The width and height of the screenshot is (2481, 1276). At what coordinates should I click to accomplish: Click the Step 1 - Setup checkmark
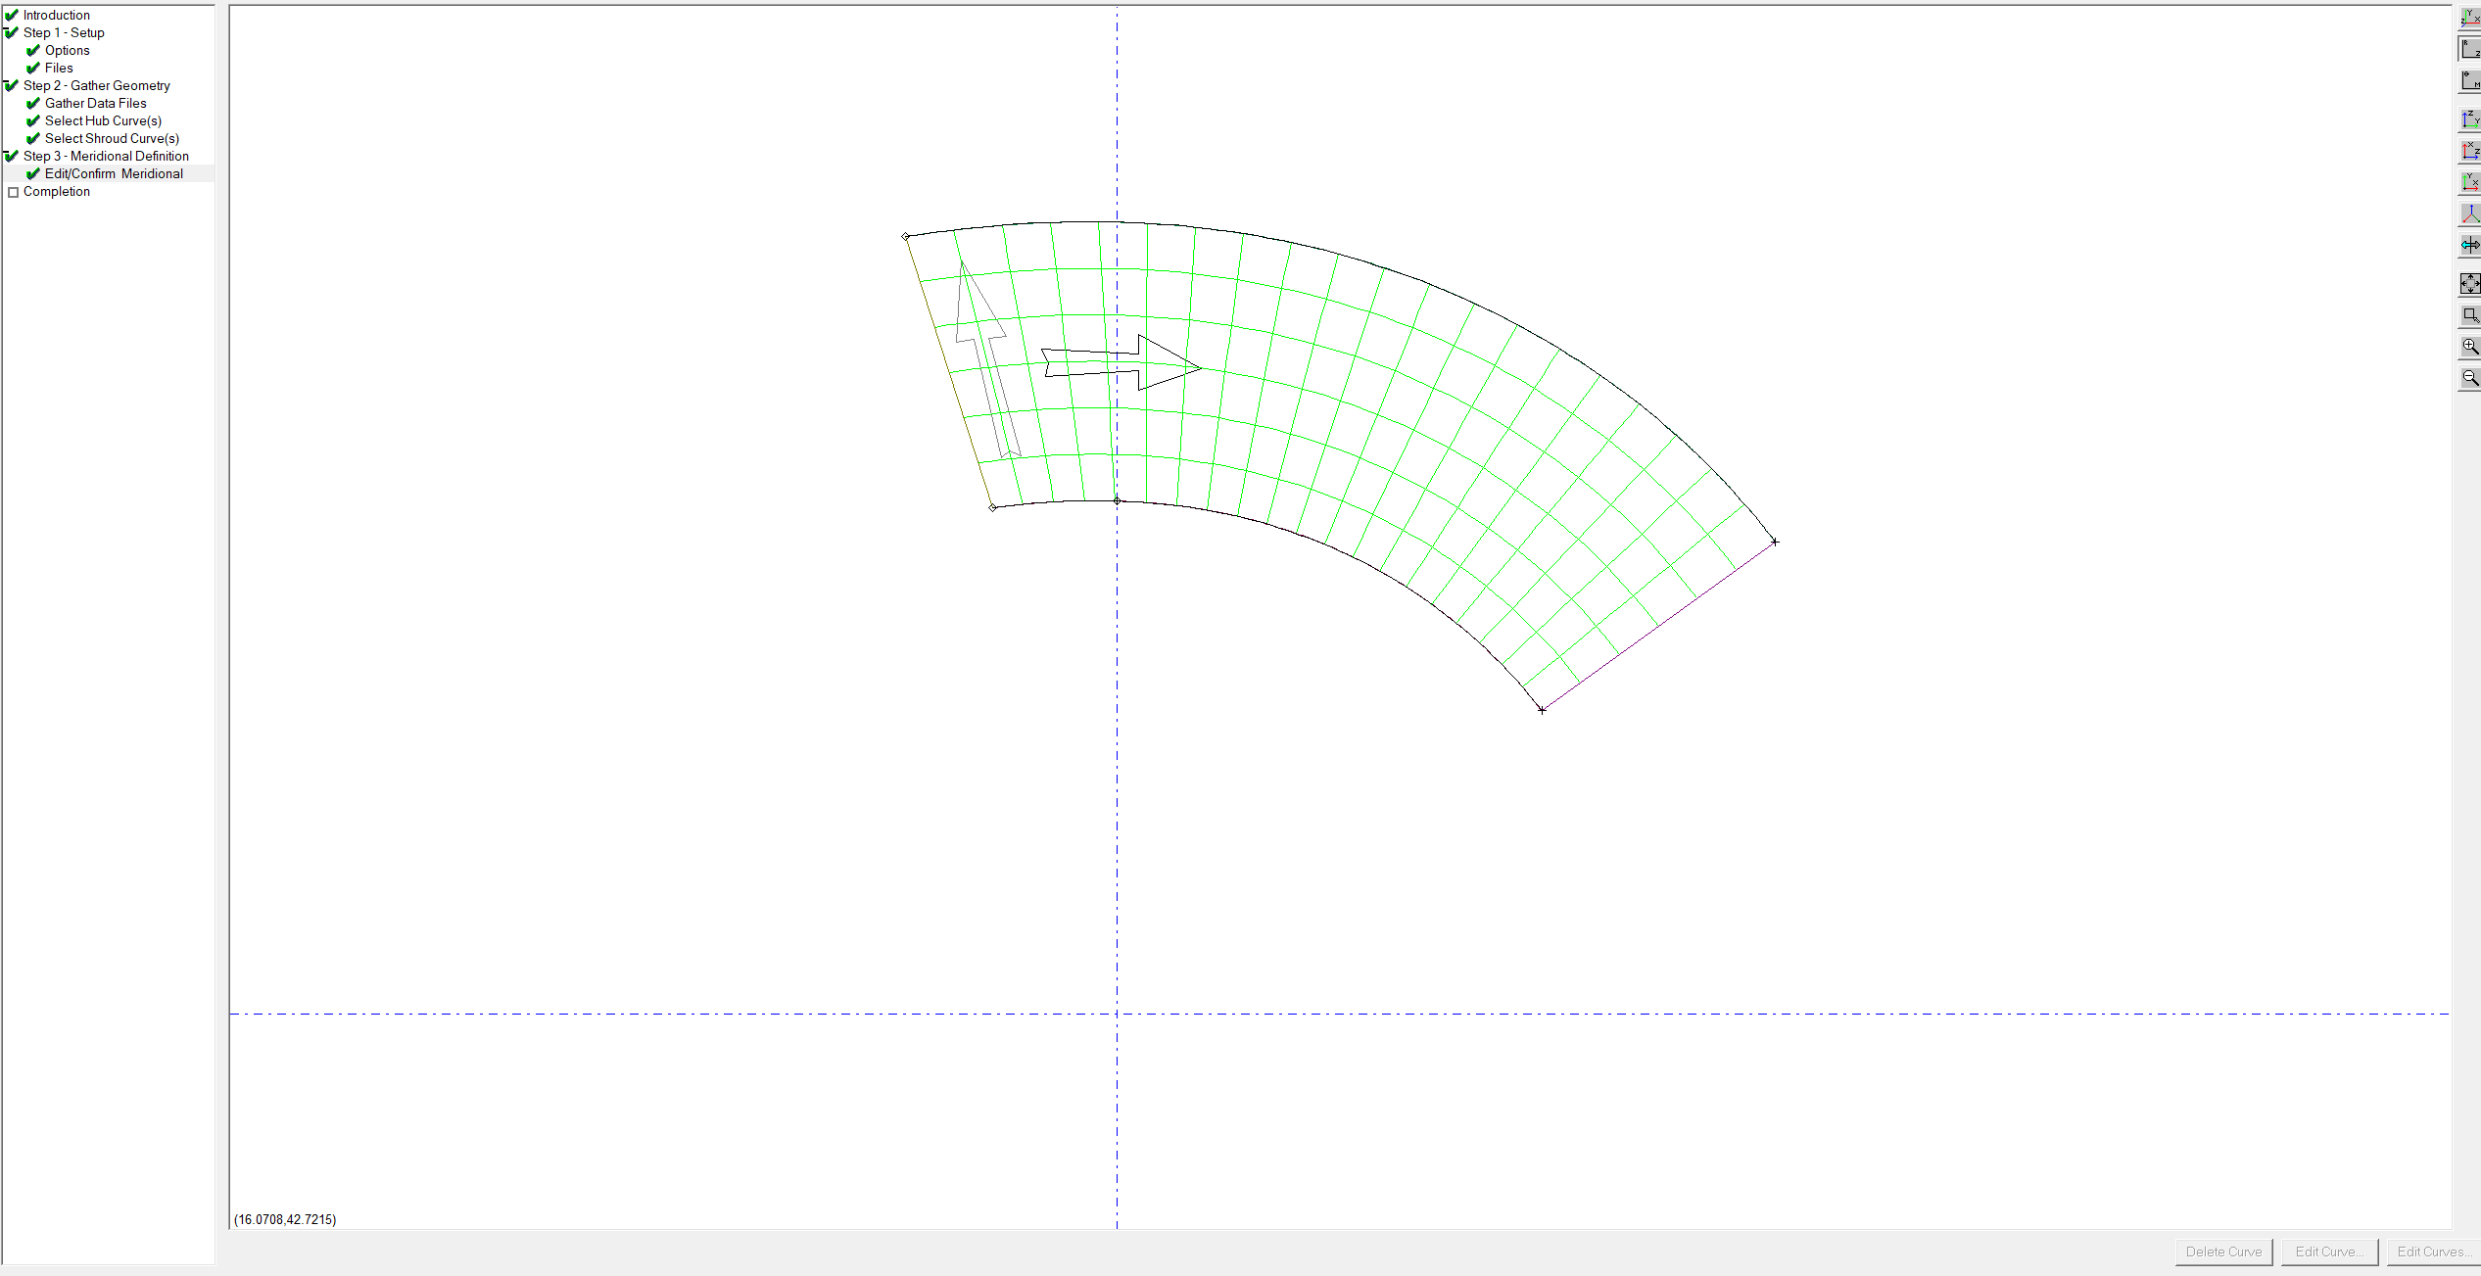(x=12, y=32)
